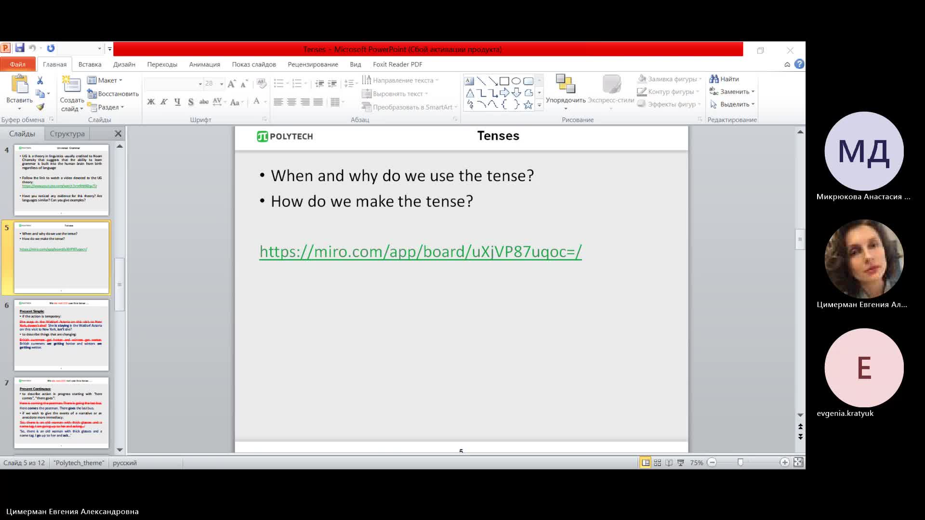Toggle text Shadow (S) formatting
The image size is (925, 520).
(x=191, y=102)
